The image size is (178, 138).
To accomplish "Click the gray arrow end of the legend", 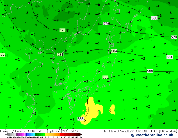I will coord(6,134).
